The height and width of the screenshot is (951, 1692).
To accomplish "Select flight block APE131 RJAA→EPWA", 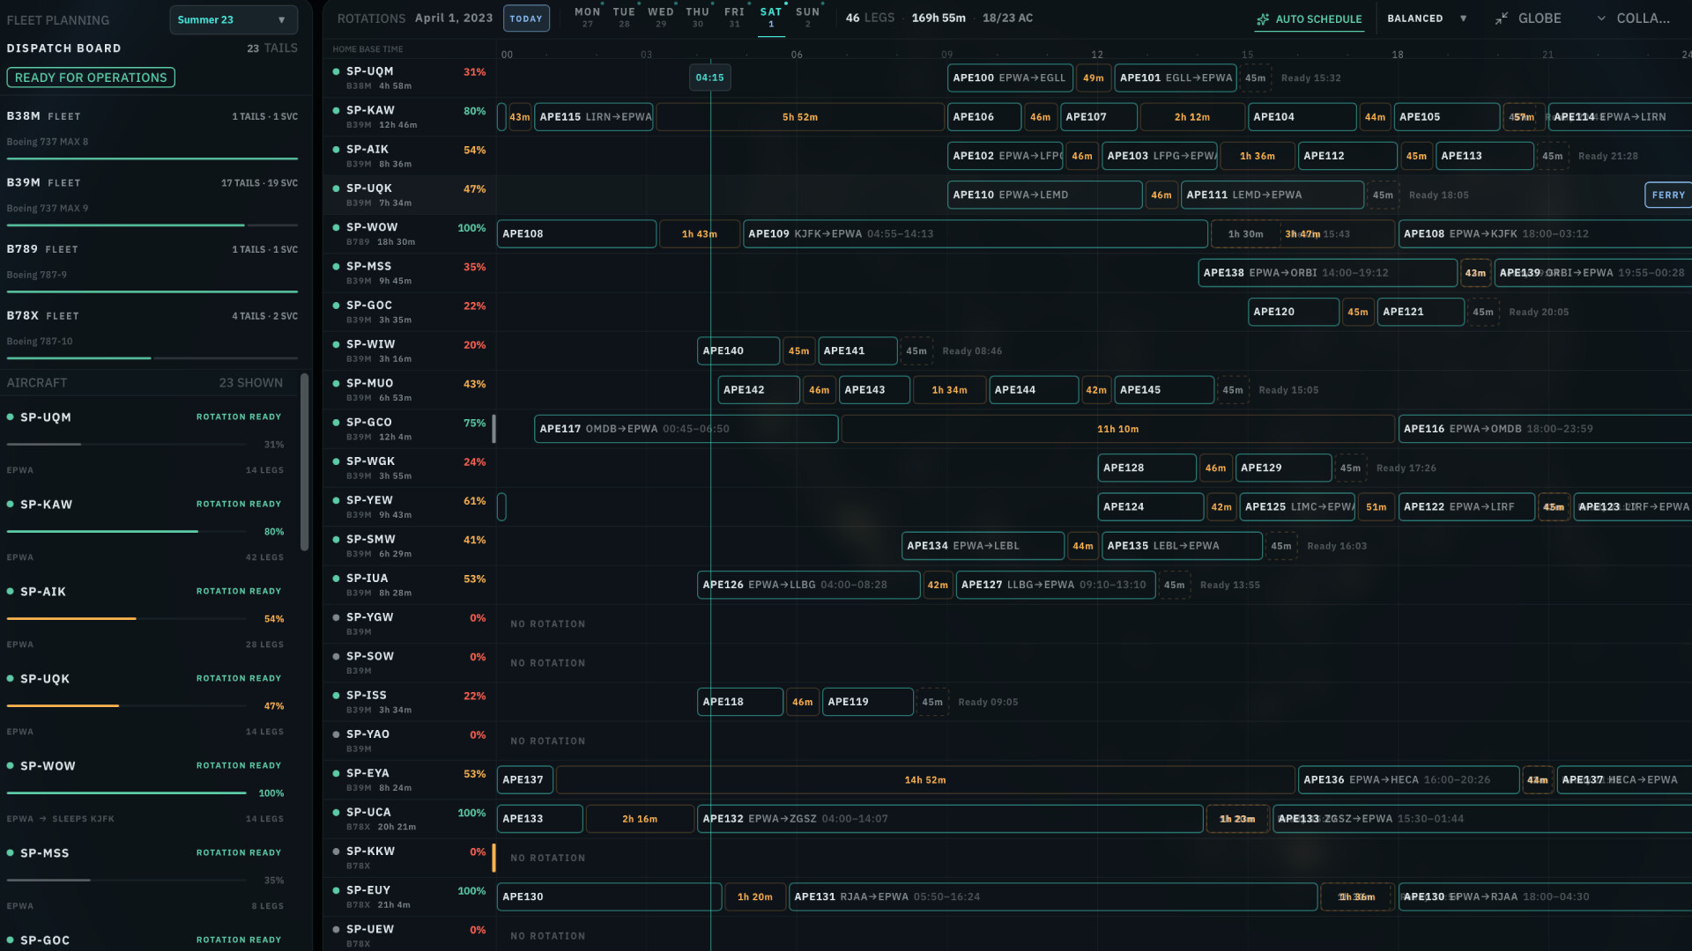I will (1053, 896).
